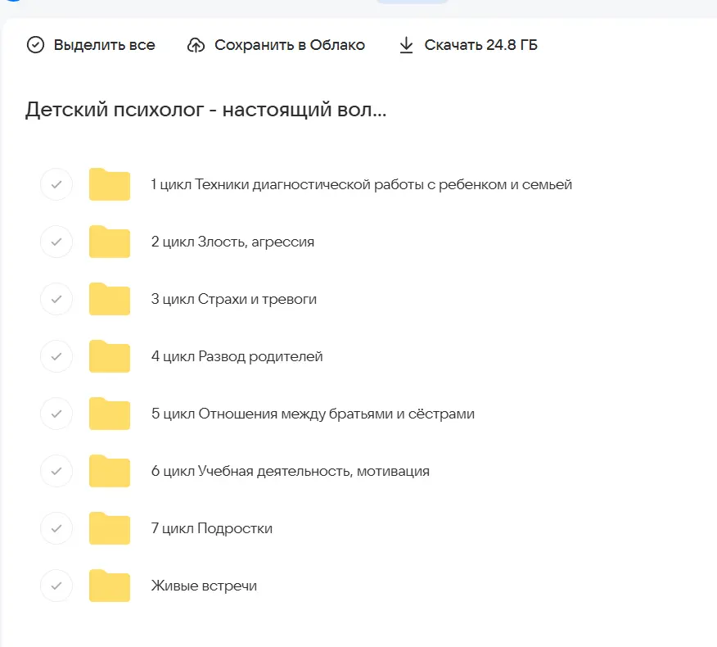717x647 pixels.
Task: Open the 'Живые встречи' folder icon
Action: click(109, 586)
